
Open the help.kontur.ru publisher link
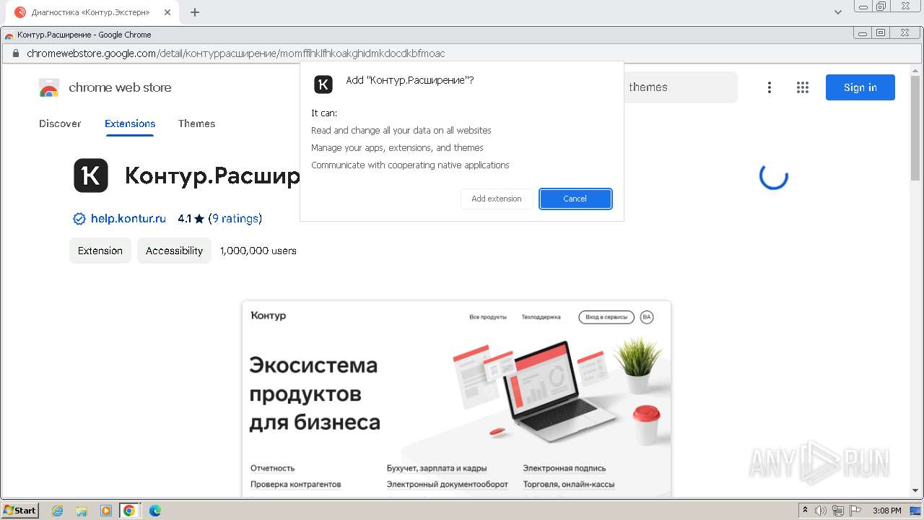pyautogui.click(x=128, y=218)
